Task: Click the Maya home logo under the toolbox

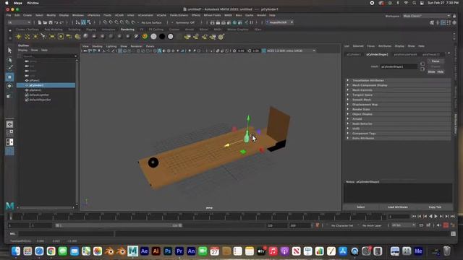Action: 9,205
